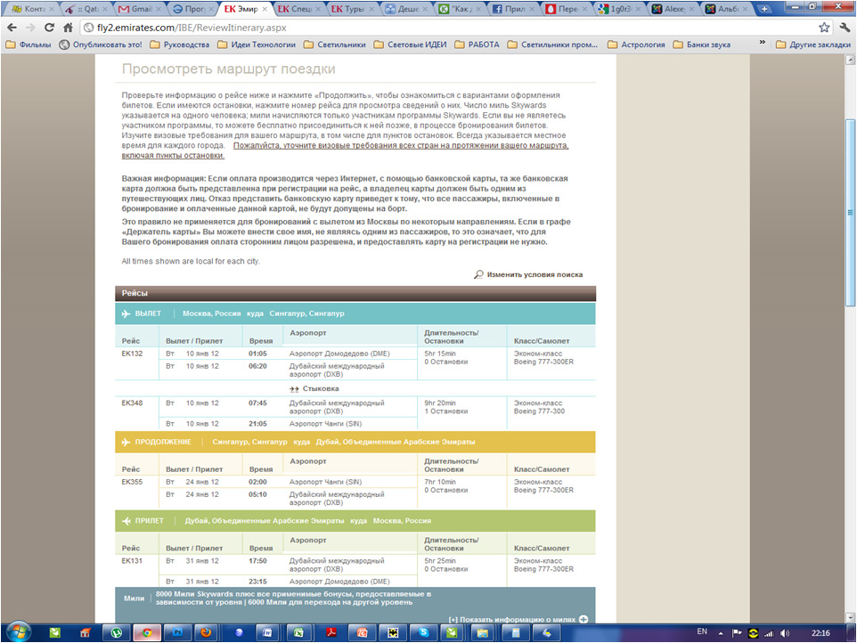Switch to the Qatar tab
The width and height of the screenshot is (857, 643).
point(87,9)
